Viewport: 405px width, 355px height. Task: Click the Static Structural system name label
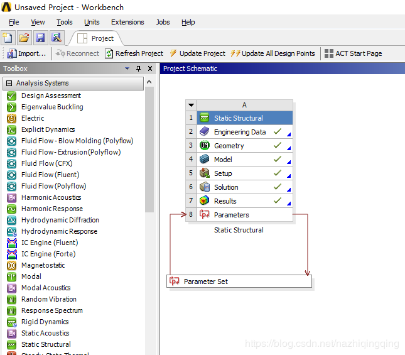click(239, 230)
